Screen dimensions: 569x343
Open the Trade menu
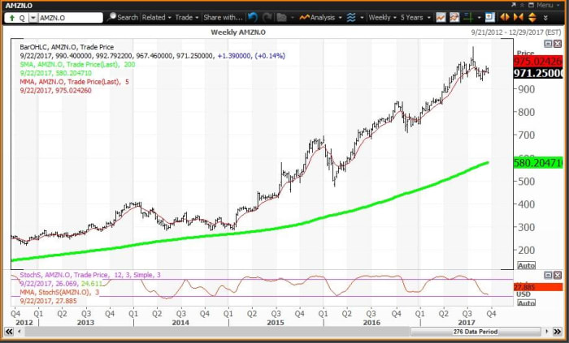pyautogui.click(x=185, y=16)
